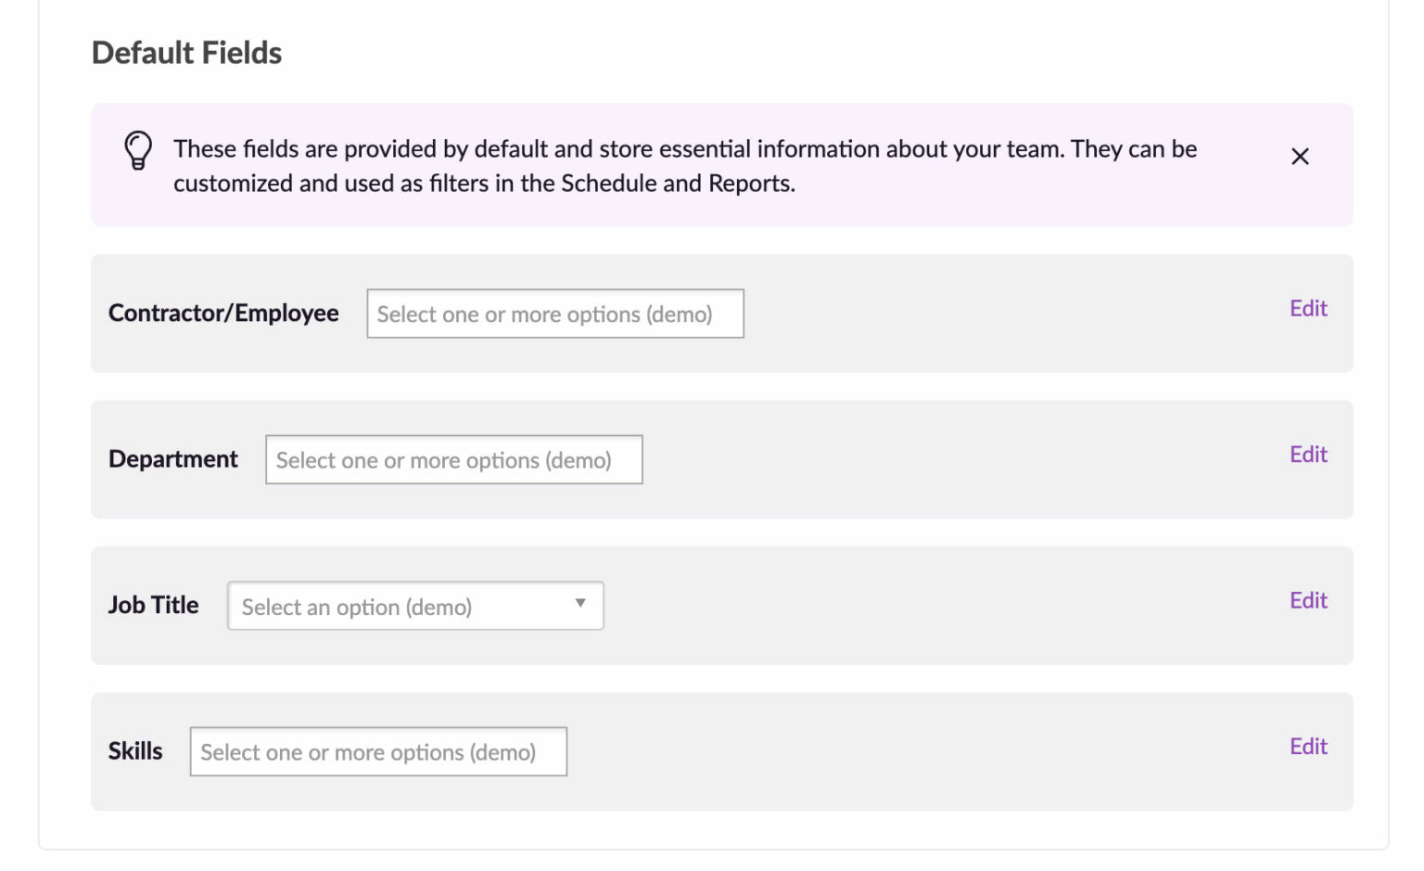Viewport: 1424px width, 871px height.
Task: Open the Skills options selector
Action: (378, 751)
